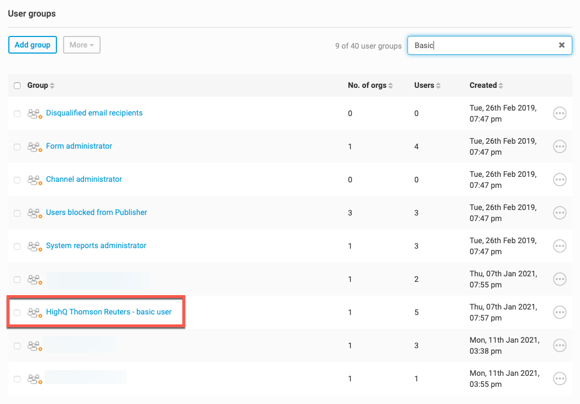The width and height of the screenshot is (580, 404).
Task: Open actions menu for Disqualified email recipients
Action: coord(560,113)
